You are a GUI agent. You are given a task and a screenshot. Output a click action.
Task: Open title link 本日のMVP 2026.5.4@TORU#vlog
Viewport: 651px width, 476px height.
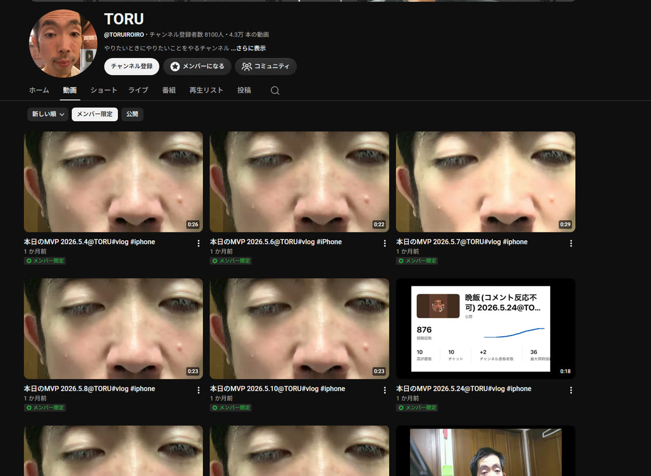[x=90, y=242]
